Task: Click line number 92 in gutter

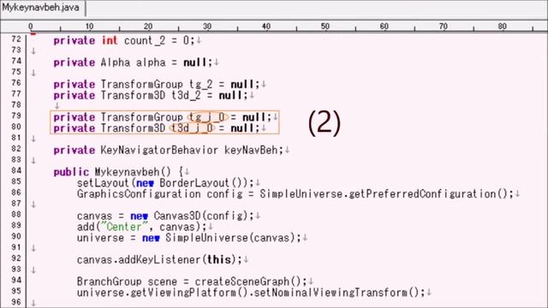Action: click(16, 258)
